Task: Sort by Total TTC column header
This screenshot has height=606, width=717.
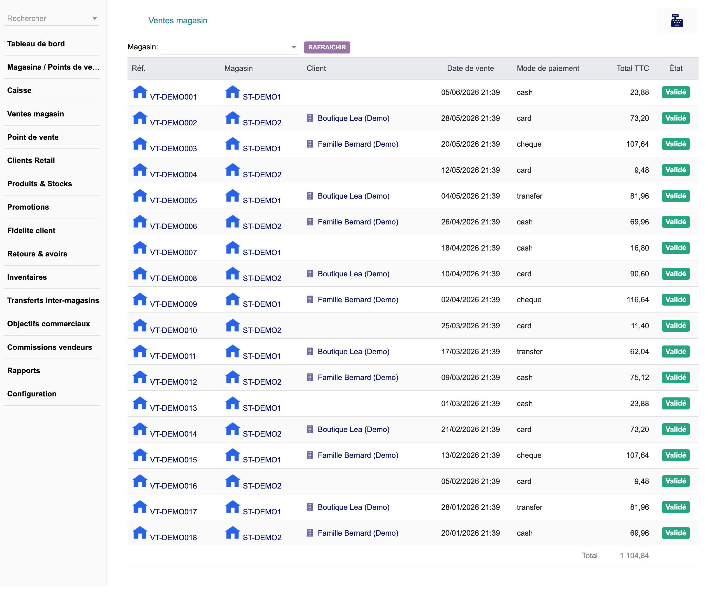Action: point(632,68)
